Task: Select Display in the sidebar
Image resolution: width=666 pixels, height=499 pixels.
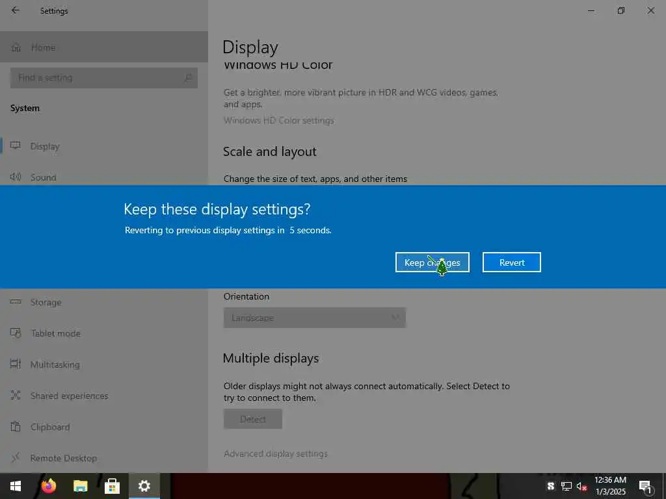Action: coord(104,146)
